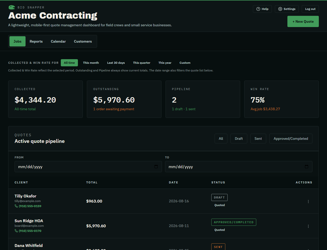Click the tilly@example.com email text
Screen dimensions: 327x250
[x=28, y=201]
